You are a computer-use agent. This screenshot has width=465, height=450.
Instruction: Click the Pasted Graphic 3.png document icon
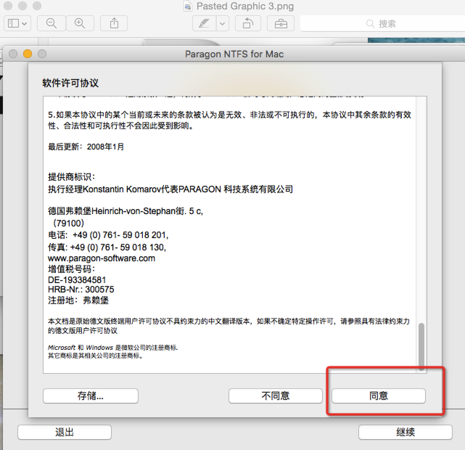tap(188, 6)
